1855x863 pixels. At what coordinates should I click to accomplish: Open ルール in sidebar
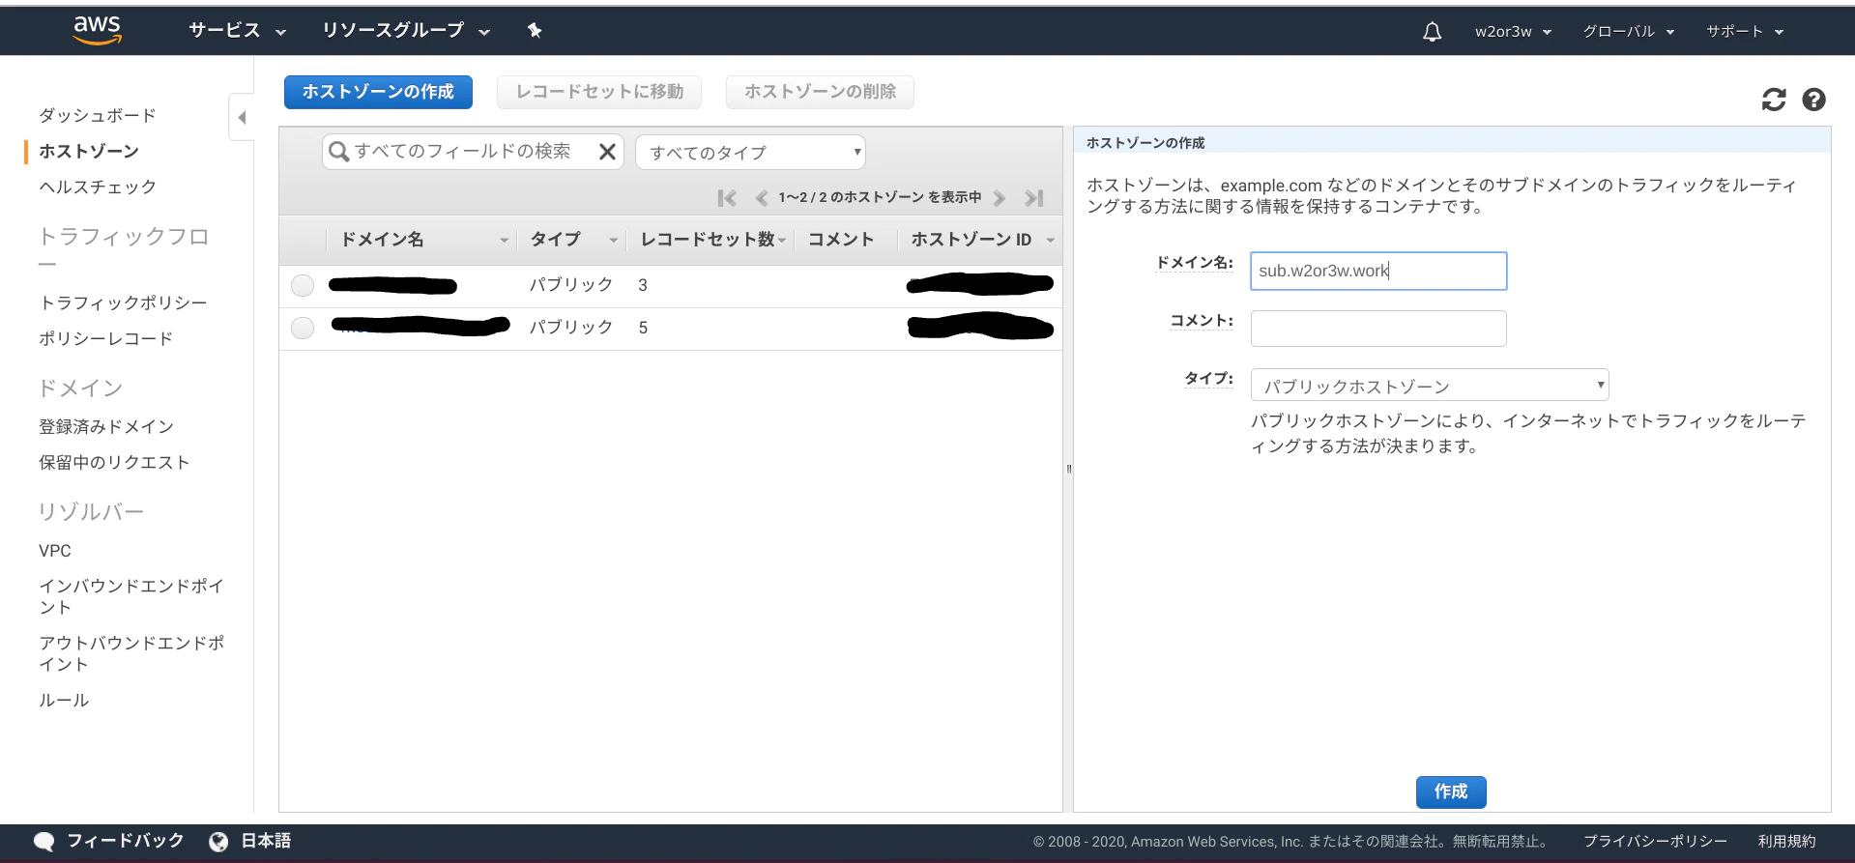[64, 700]
